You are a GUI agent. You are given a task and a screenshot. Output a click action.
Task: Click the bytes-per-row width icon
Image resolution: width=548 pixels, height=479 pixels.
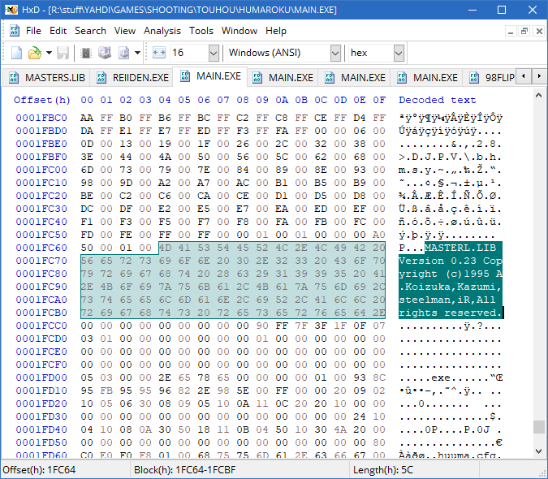click(x=159, y=53)
